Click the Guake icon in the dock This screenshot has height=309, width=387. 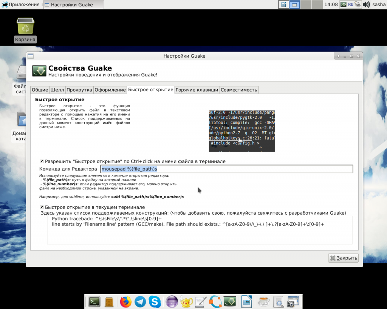pos(230,302)
